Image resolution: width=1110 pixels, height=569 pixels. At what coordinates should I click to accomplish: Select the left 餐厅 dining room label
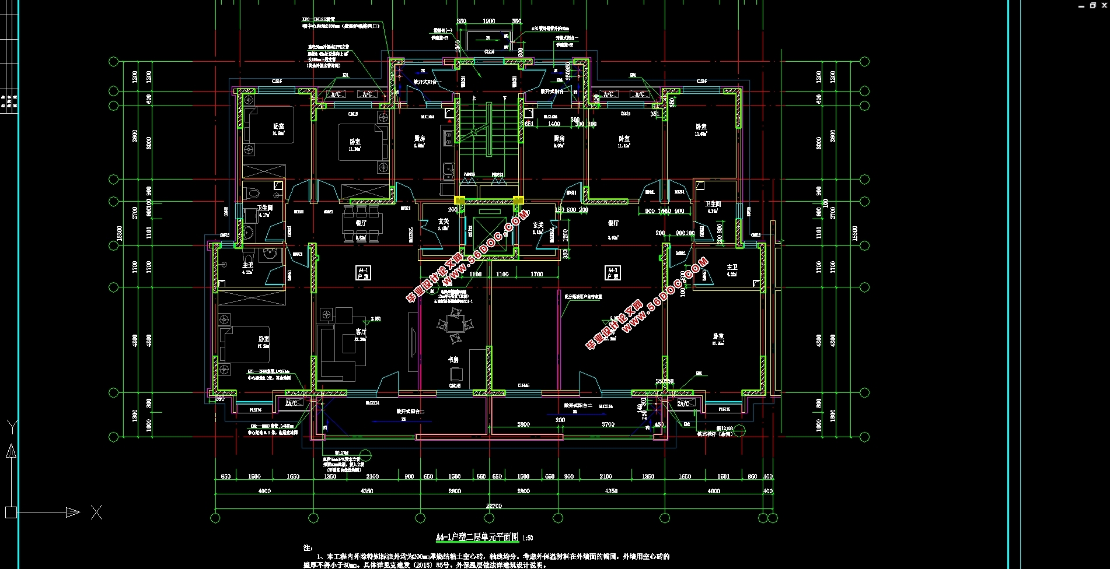[x=361, y=223]
